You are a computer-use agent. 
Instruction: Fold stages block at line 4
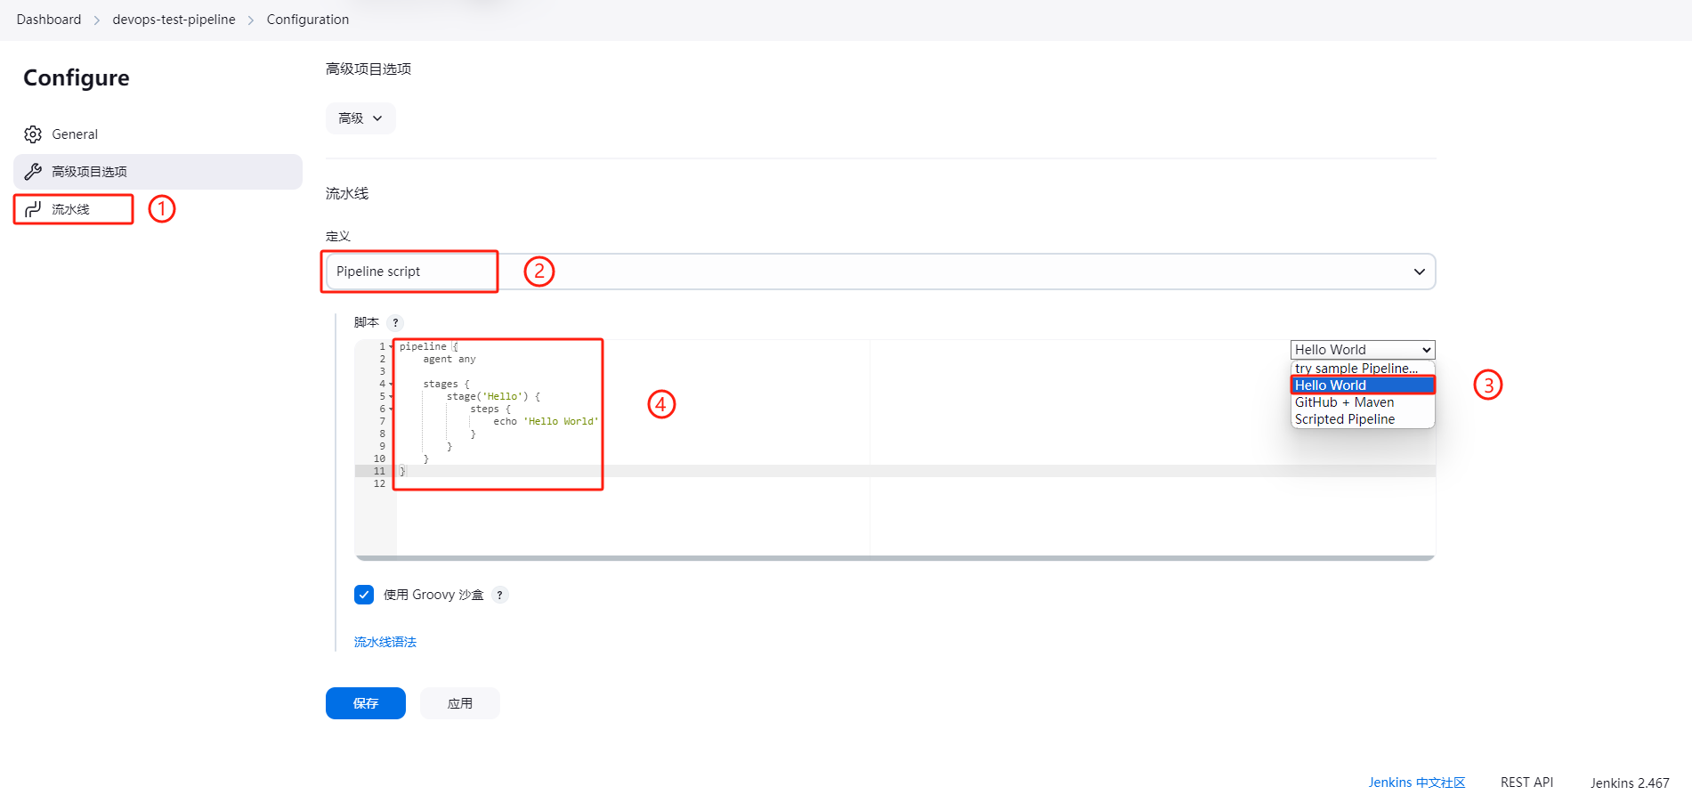tap(392, 385)
